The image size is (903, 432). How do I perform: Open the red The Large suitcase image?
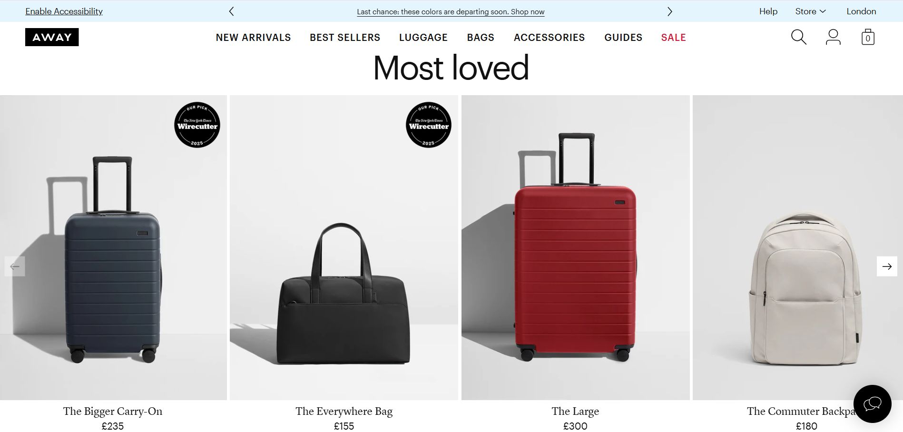click(x=575, y=247)
